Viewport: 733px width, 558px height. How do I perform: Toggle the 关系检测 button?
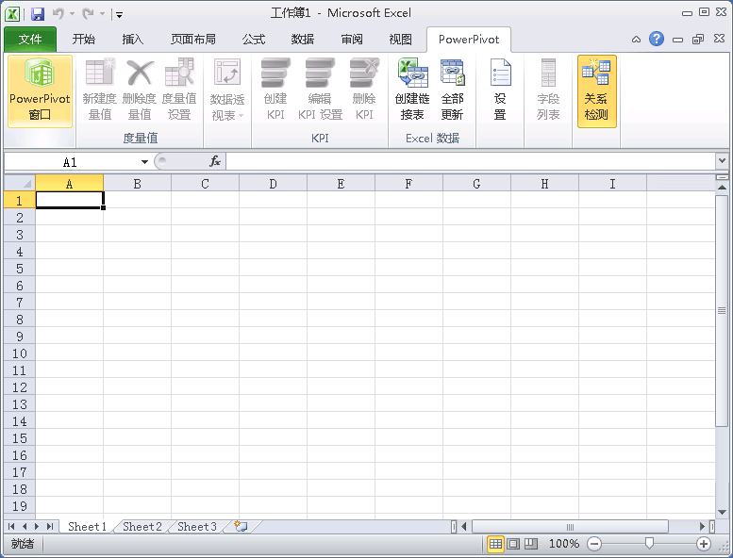coord(596,91)
